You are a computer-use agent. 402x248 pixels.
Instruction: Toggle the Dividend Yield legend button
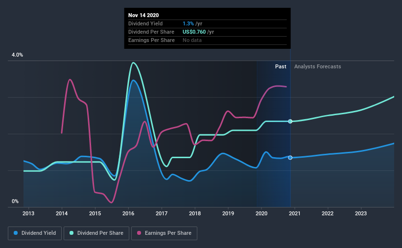(35, 233)
